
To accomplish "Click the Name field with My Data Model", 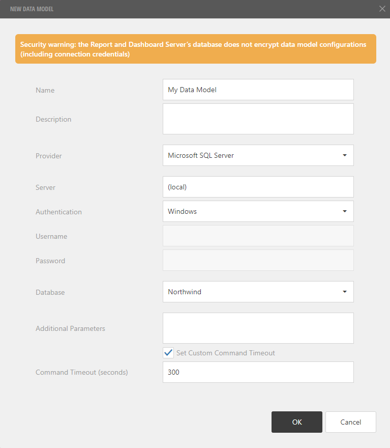I will tap(258, 90).
